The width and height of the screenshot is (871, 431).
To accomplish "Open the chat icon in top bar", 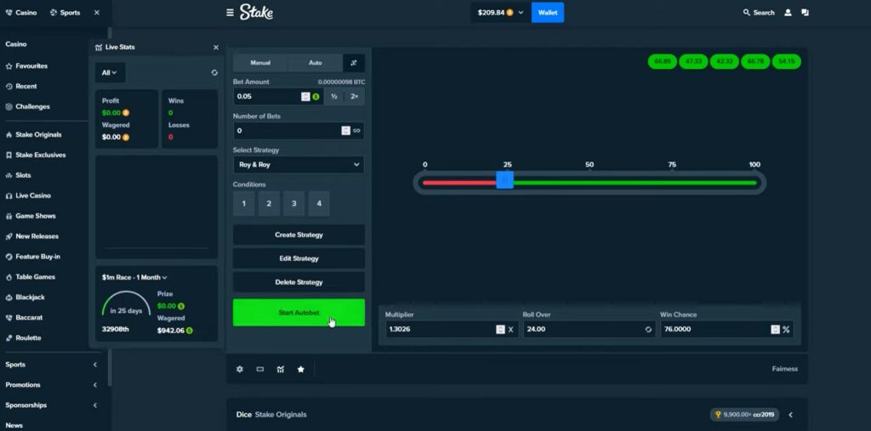I will [x=805, y=13].
